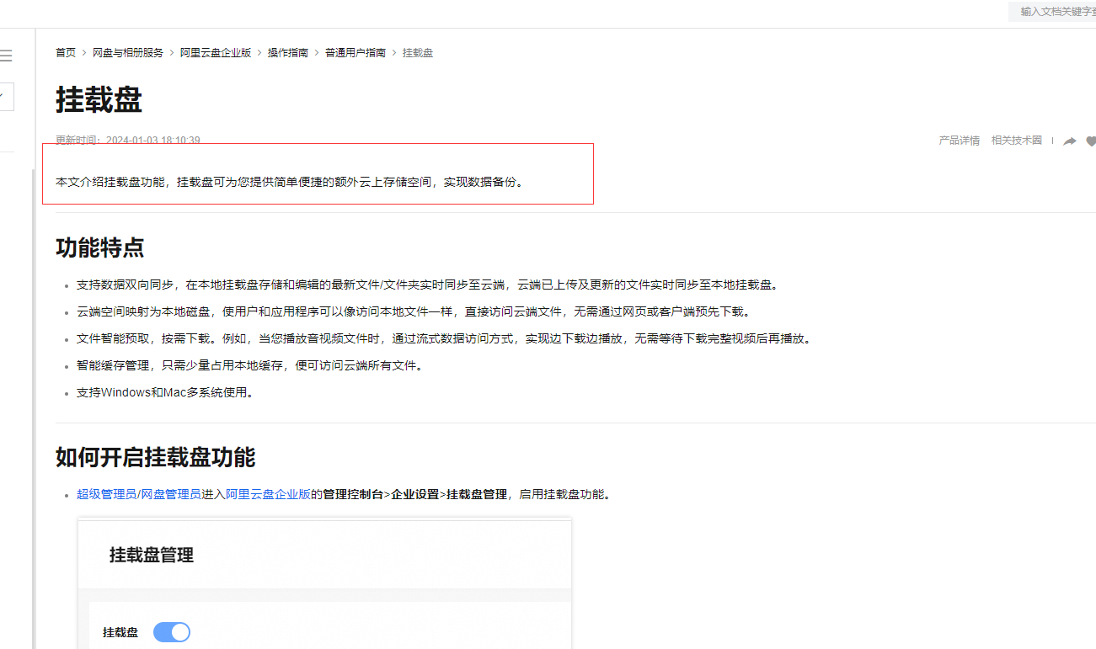The image size is (1096, 649).
Task: Open the 产品详情 link
Action: pyautogui.click(x=960, y=141)
